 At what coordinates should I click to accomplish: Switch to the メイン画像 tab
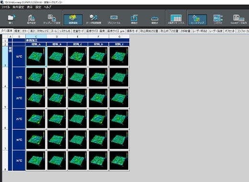(x=7, y=31)
